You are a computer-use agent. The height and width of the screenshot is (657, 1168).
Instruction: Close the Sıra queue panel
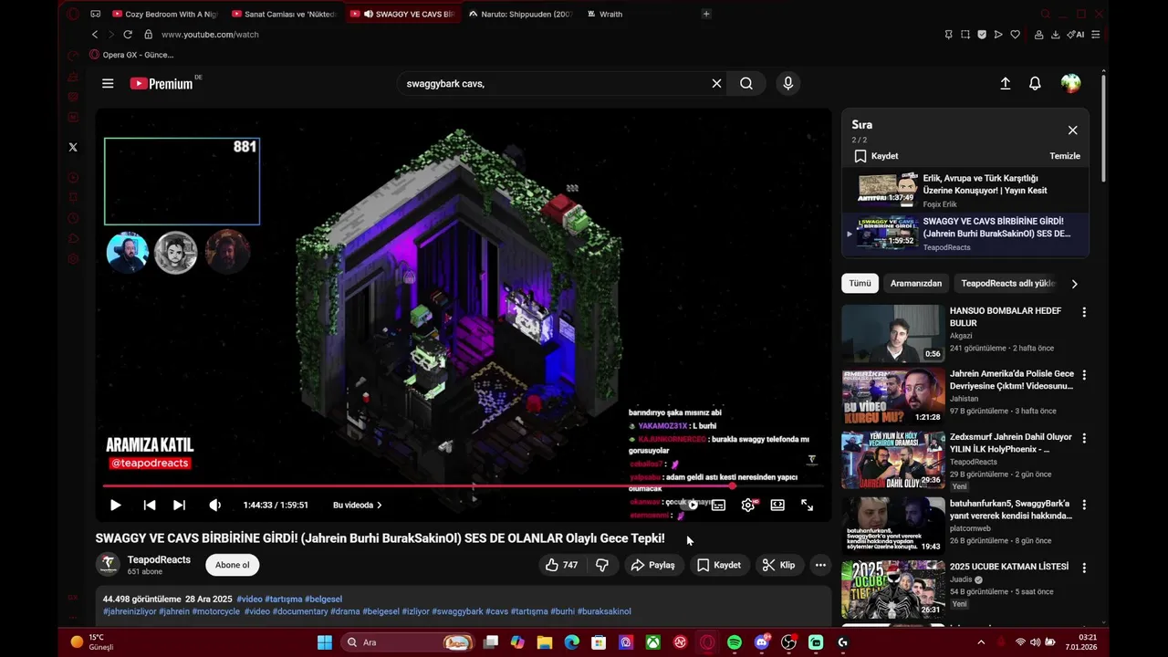point(1072,130)
